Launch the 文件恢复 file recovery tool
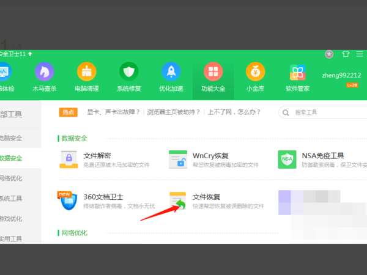 point(178,201)
